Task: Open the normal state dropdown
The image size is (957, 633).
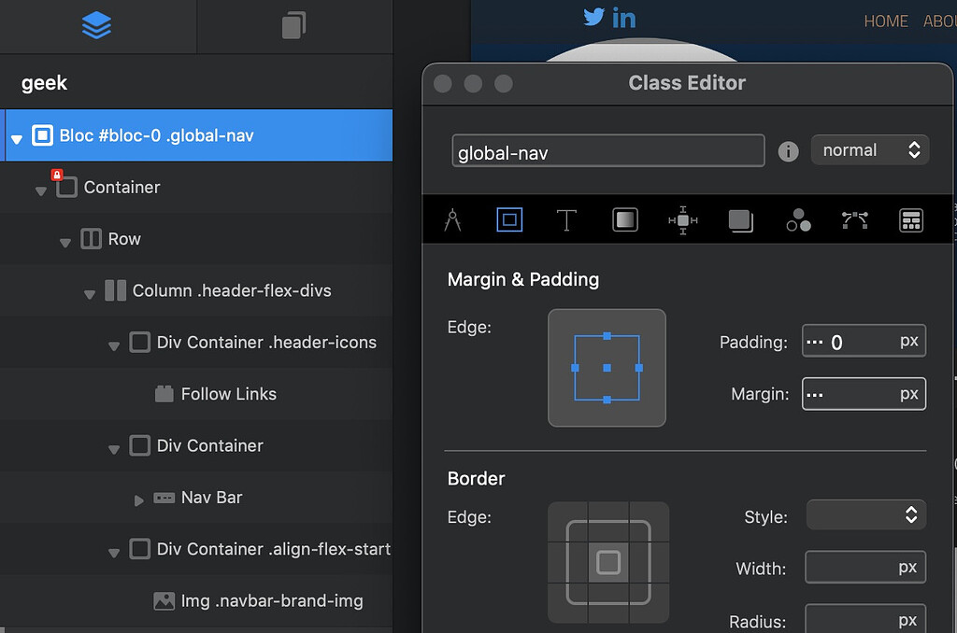Action: [x=870, y=149]
